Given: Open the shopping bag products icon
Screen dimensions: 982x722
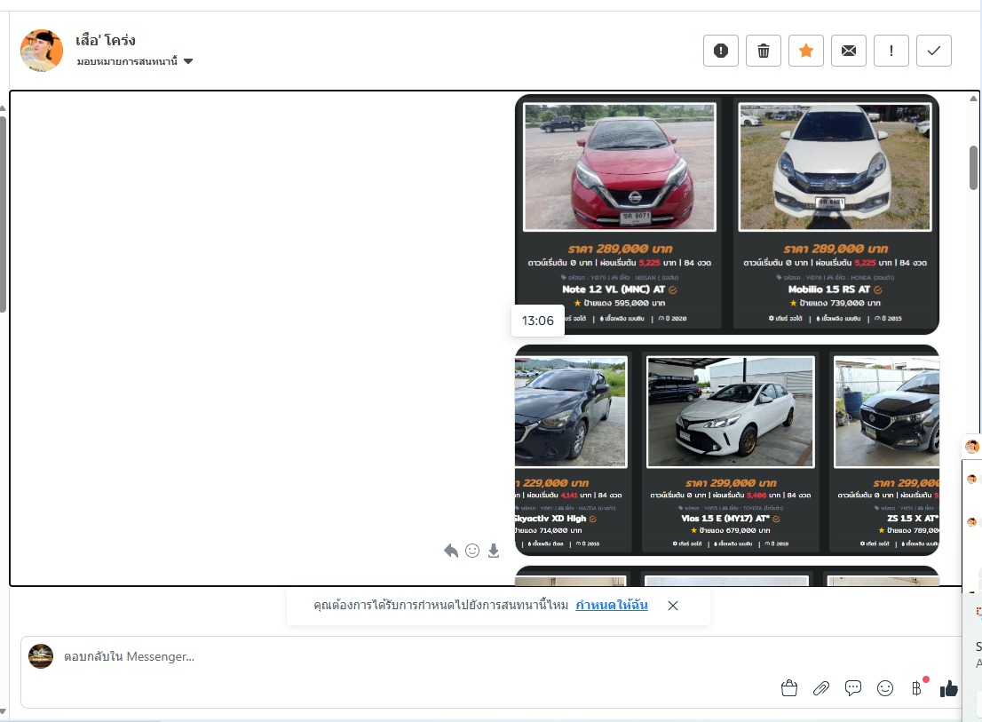Looking at the screenshot, I should click(x=788, y=687).
